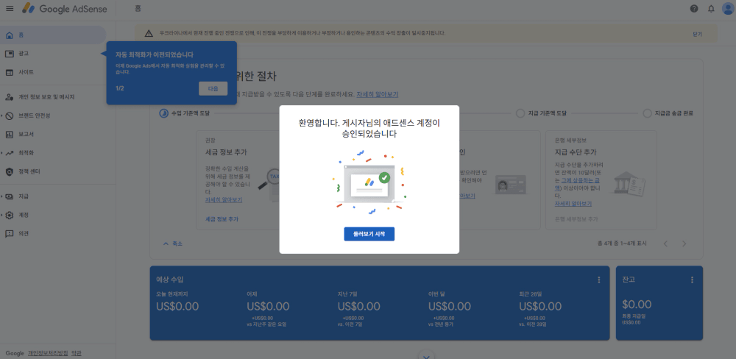Dismiss the banner with 닫기
Image resolution: width=736 pixels, height=359 pixels.
pos(697,34)
